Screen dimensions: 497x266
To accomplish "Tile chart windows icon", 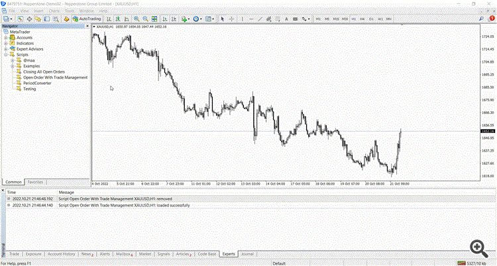I will coord(154,19).
